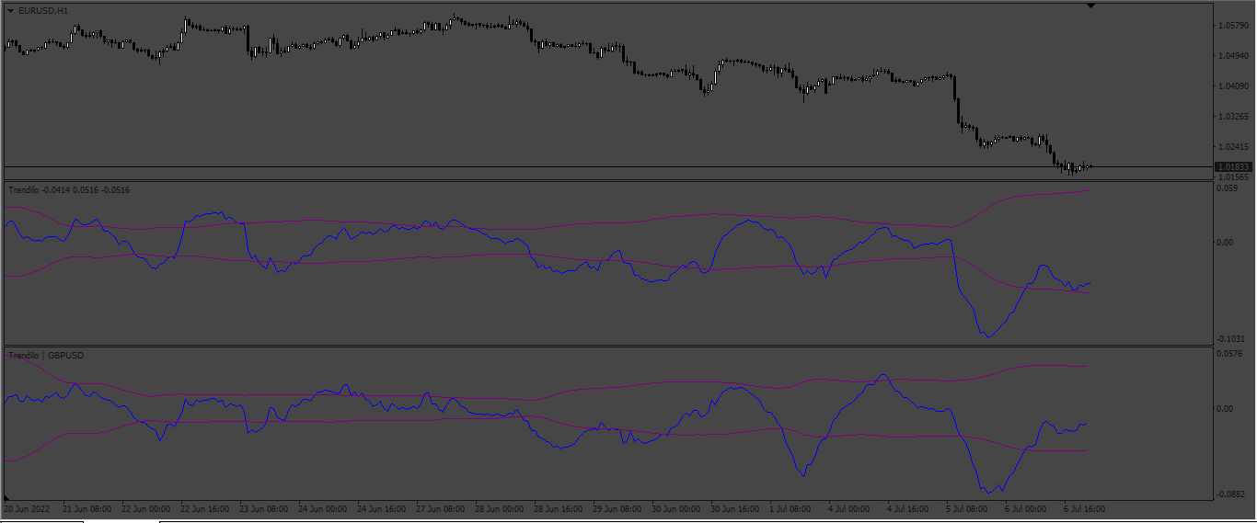
Task: Click the chart shift triangle marker at top
Action: (1090, 6)
